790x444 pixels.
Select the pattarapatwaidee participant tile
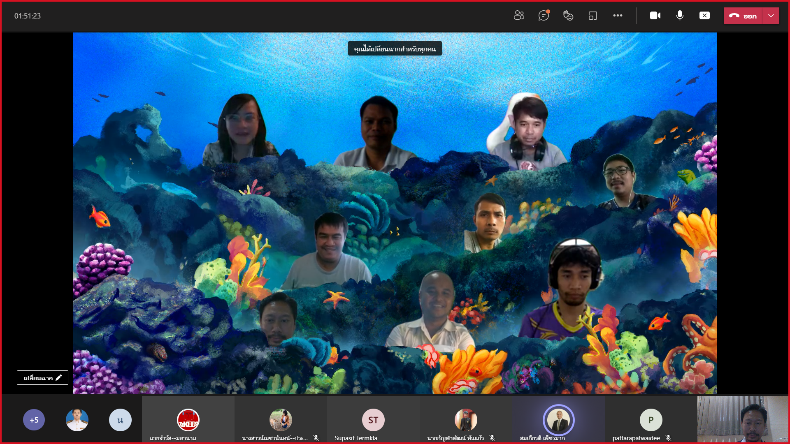[651, 420]
